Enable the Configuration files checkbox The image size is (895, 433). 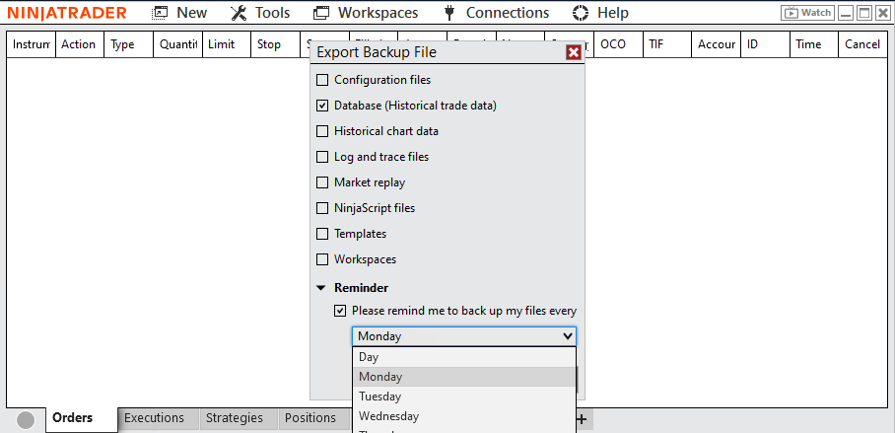tap(322, 80)
